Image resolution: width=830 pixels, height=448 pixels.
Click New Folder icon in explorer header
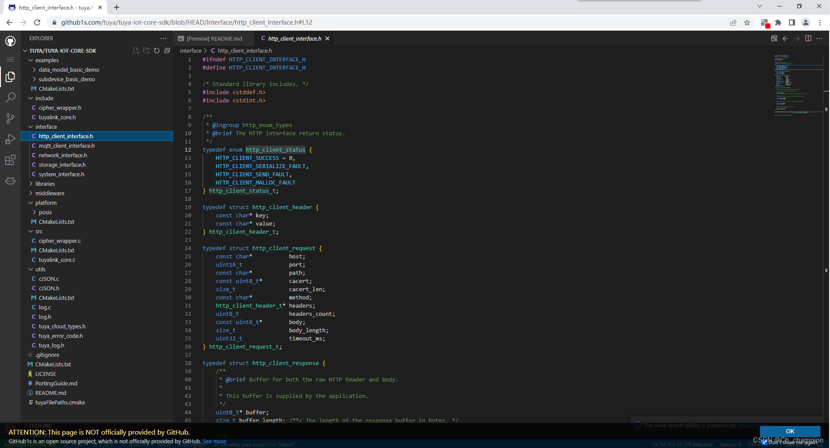point(146,51)
